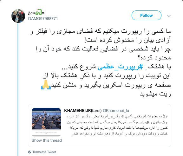Open the @AMG97988771 handle link

coord(43,19)
